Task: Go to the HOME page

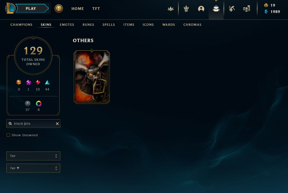Action: click(x=78, y=9)
